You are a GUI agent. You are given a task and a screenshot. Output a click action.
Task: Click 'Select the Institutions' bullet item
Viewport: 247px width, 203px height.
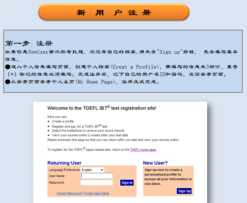click(x=88, y=131)
